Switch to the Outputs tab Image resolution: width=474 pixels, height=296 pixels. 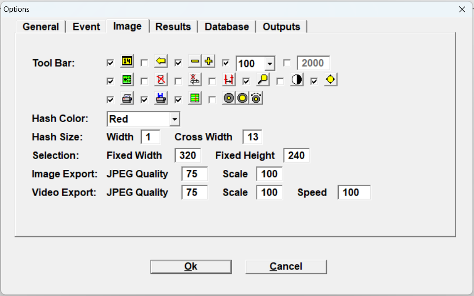[x=281, y=27]
